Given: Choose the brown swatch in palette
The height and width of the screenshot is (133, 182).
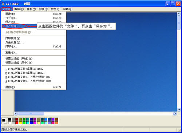Looking at the screenshot, I should point(57,119).
